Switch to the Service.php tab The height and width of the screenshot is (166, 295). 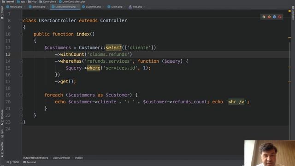(x=37, y=7)
